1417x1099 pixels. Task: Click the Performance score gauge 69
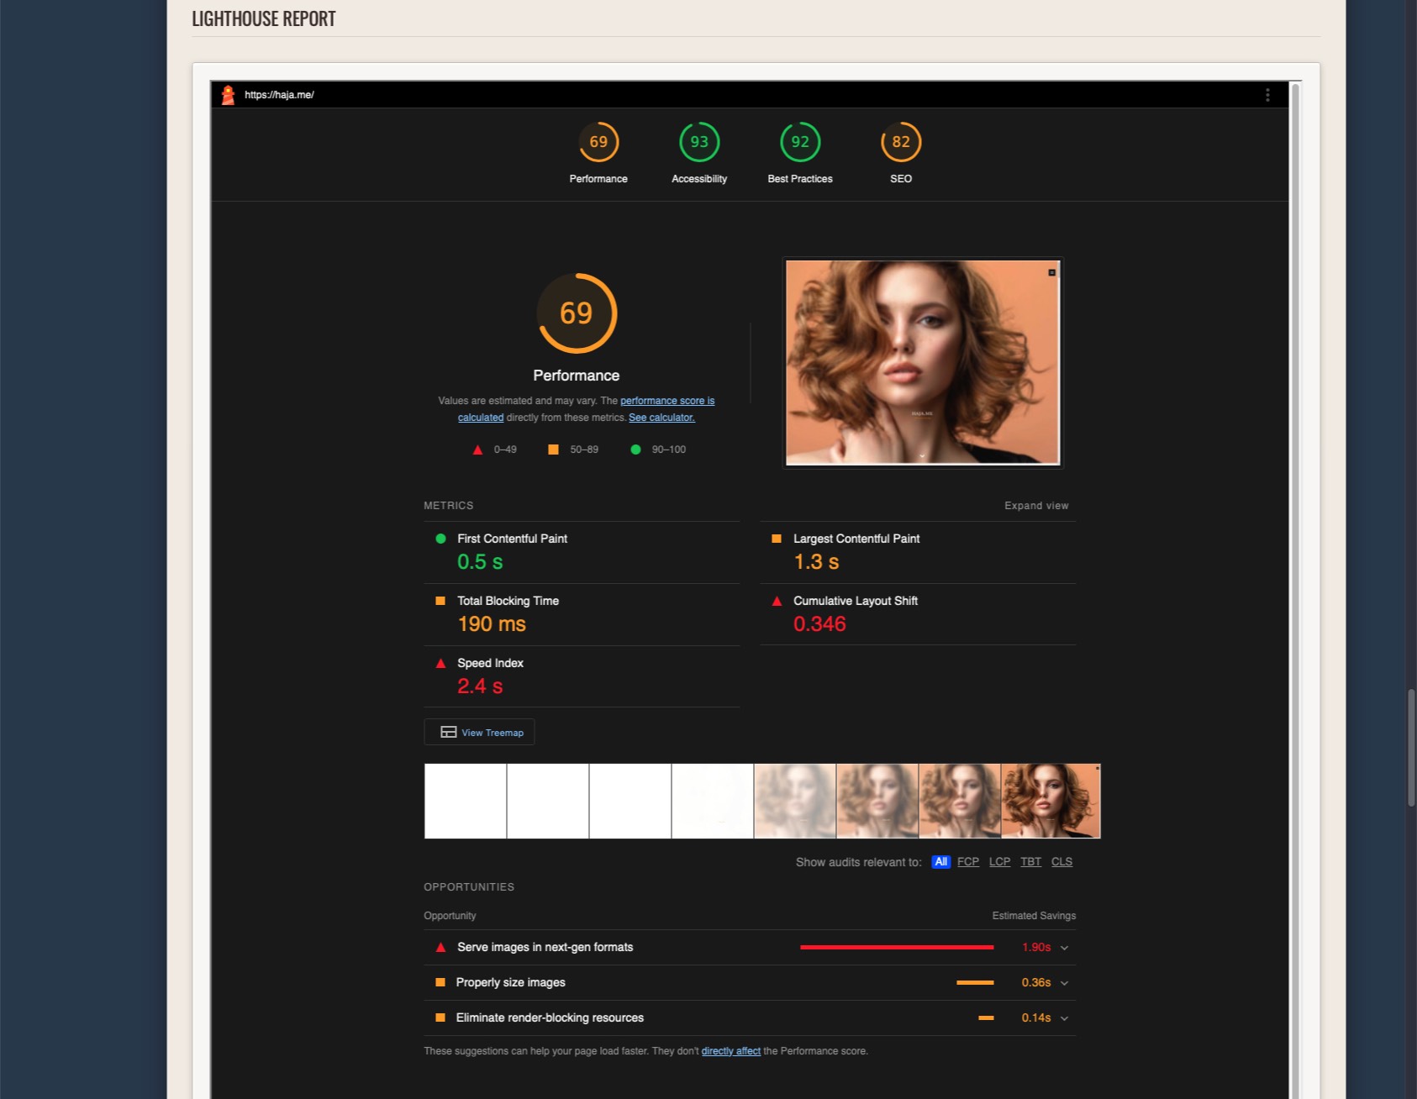click(598, 142)
